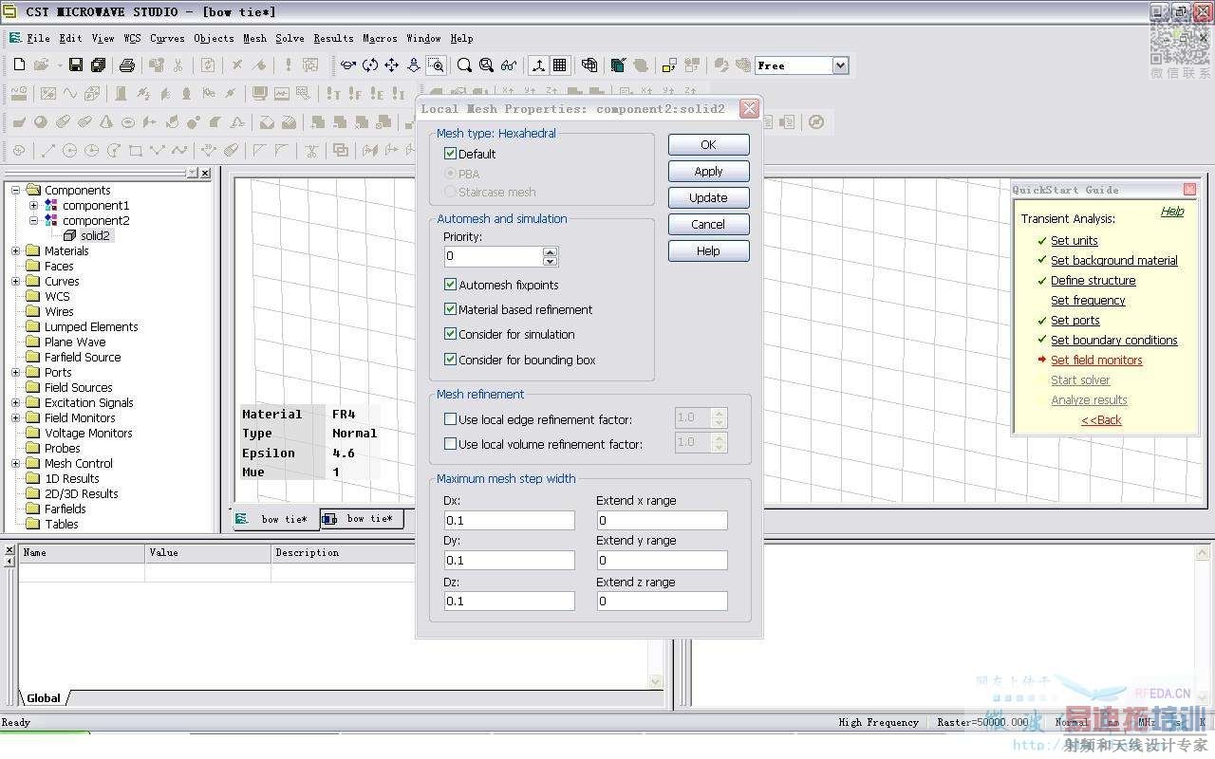
Task: Toggle the wireframe cube icon
Action: (x=589, y=65)
